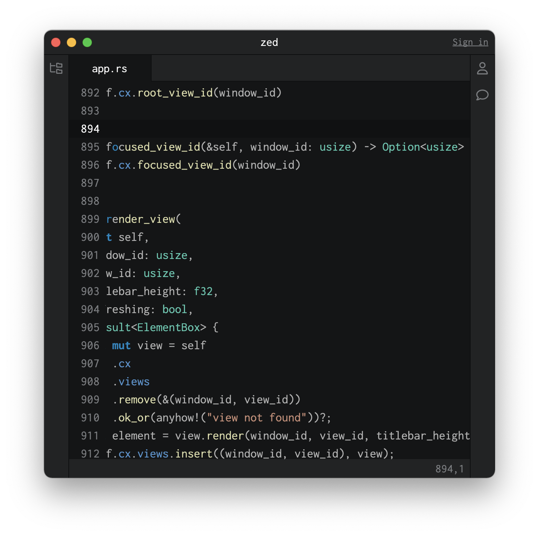Click line number 912 in gutter

point(90,454)
